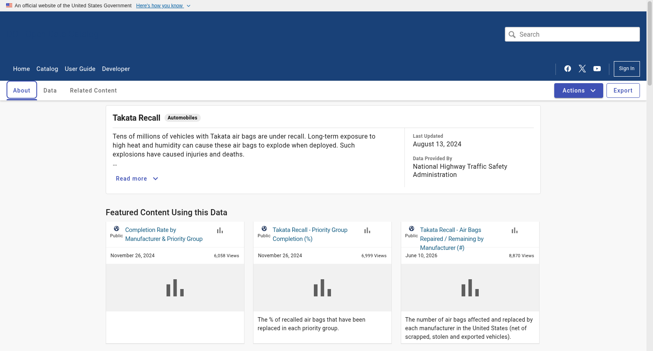Viewport: 653px width, 351px height.
Task: Open the X social media icon
Action: 582,68
